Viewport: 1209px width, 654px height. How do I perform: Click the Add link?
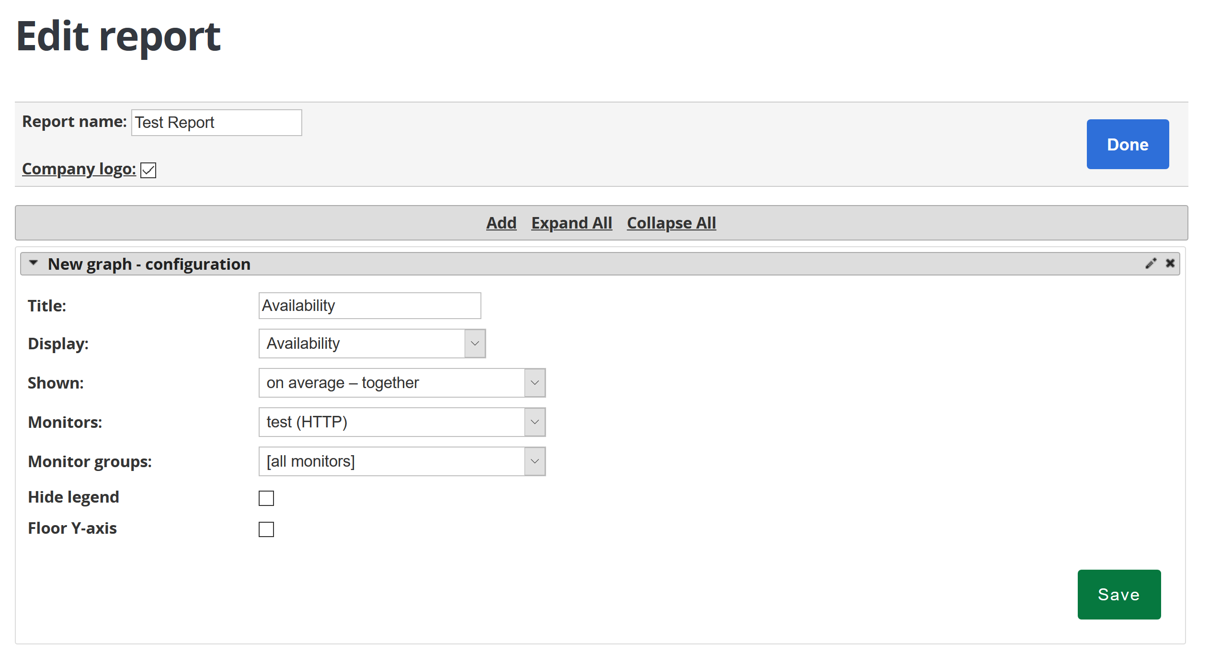point(501,223)
